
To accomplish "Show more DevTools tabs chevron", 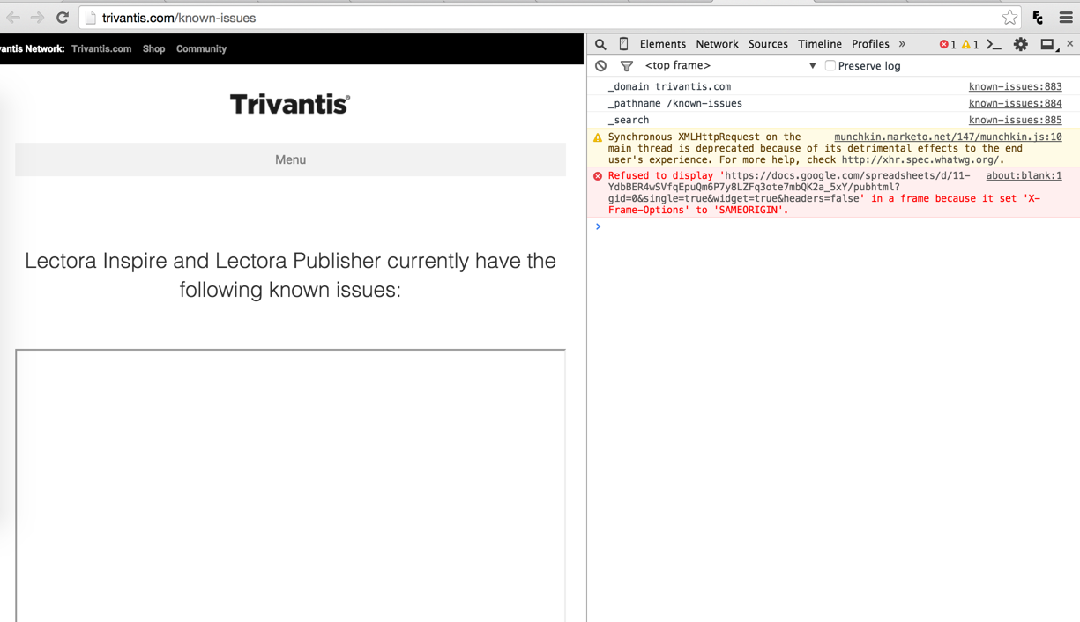I will pos(902,44).
